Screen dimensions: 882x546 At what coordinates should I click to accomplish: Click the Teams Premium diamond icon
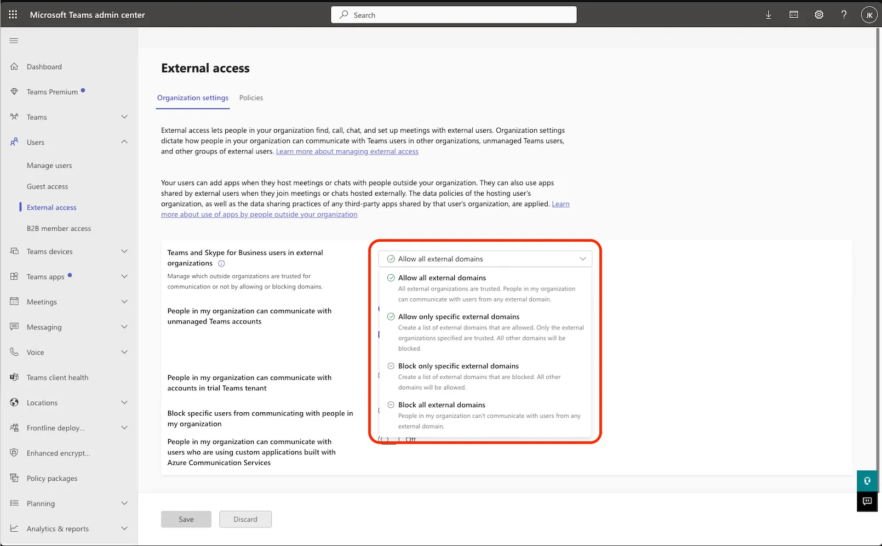pos(14,92)
